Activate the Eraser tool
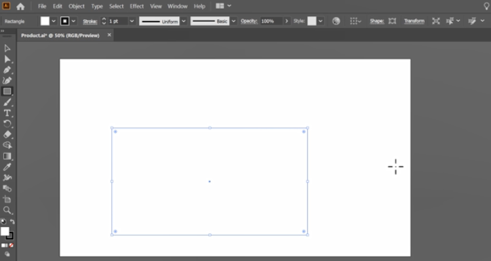The height and width of the screenshot is (261, 491). pyautogui.click(x=7, y=135)
